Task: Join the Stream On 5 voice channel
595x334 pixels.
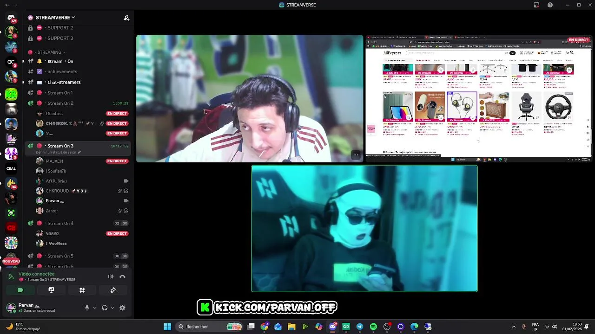Action: 77,256
